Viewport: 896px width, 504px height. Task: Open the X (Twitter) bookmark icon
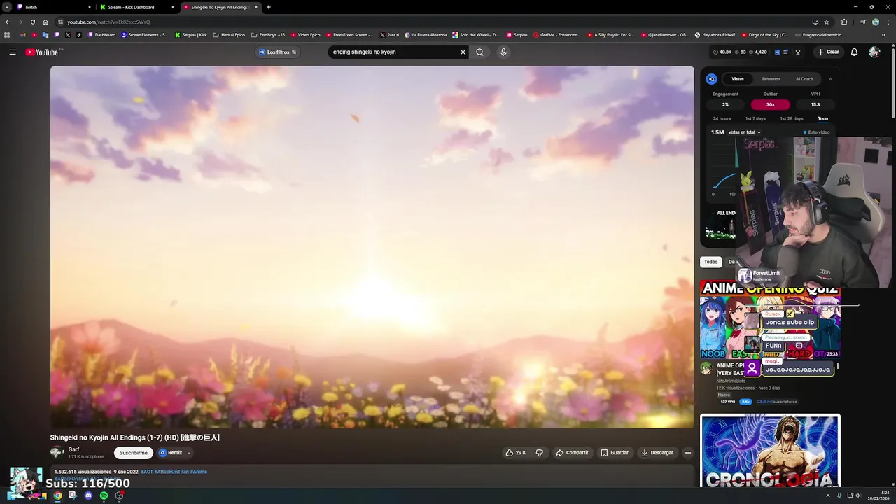(x=68, y=35)
